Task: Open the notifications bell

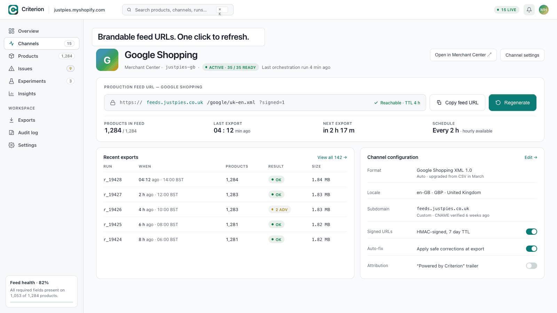Action: 529,10
